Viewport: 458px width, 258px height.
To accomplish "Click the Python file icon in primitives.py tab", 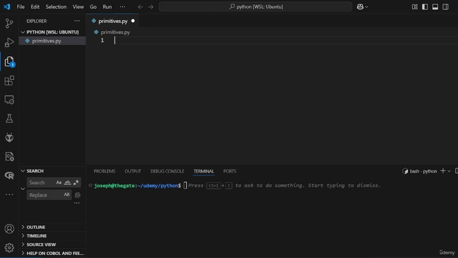I will pyautogui.click(x=94, y=21).
